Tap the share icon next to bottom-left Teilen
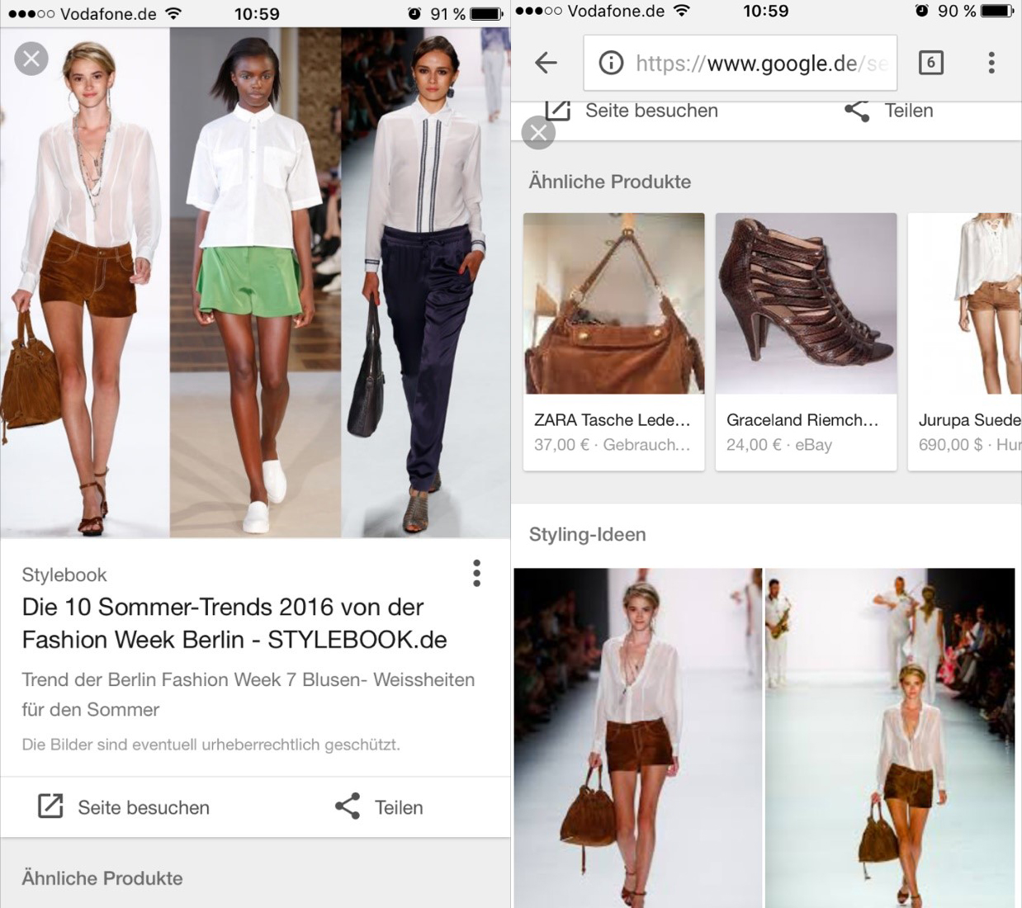This screenshot has height=908, width=1022. (348, 806)
